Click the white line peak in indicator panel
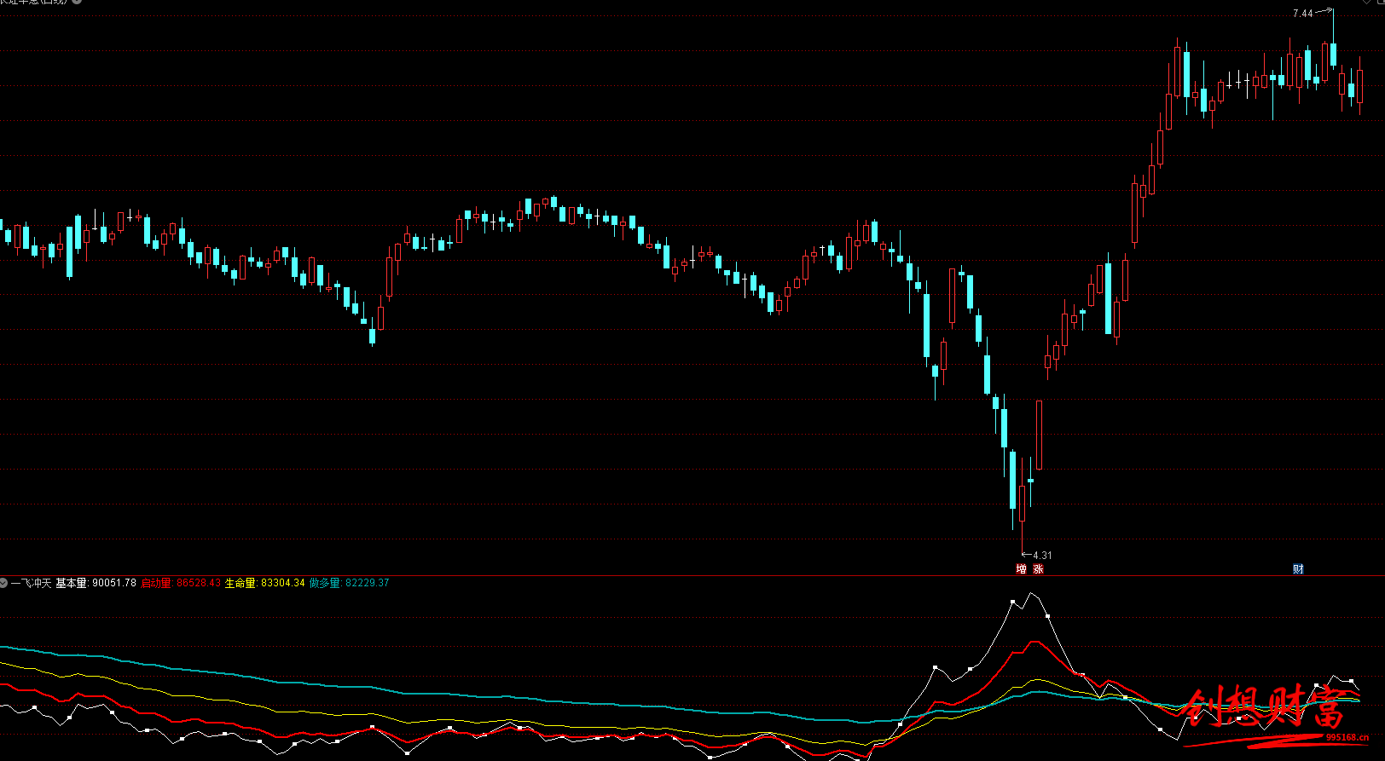Image resolution: width=1385 pixels, height=761 pixels. tap(1033, 594)
